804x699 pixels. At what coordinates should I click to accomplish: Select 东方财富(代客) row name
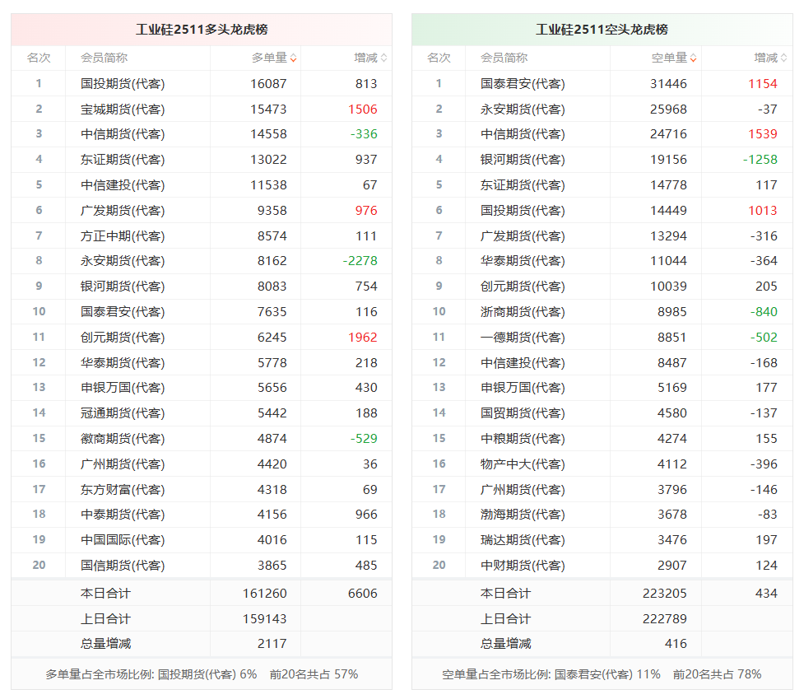pyautogui.click(x=123, y=489)
